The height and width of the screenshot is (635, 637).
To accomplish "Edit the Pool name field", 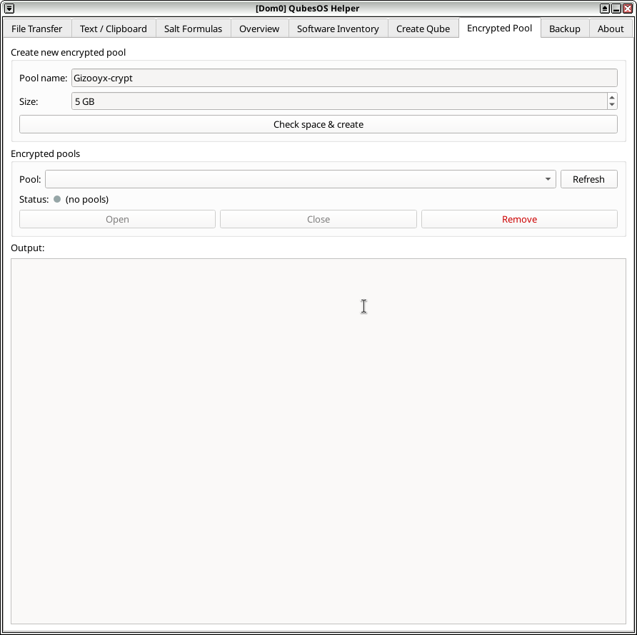I will click(344, 78).
